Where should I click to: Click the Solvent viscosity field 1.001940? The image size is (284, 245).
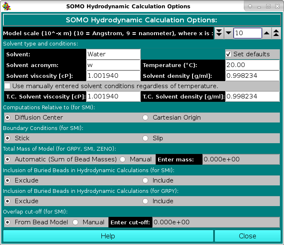[113, 76]
